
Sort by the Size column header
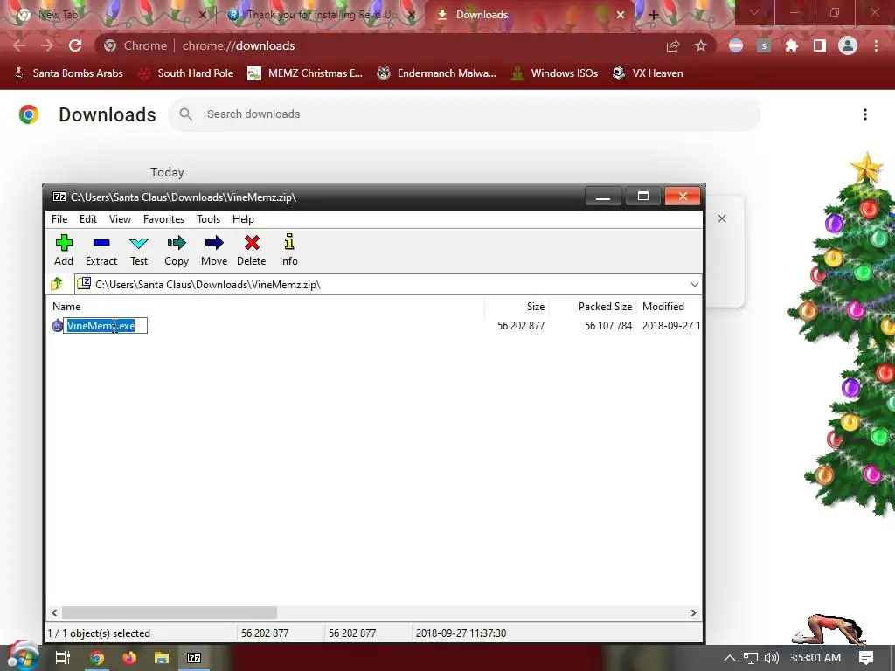point(517,307)
